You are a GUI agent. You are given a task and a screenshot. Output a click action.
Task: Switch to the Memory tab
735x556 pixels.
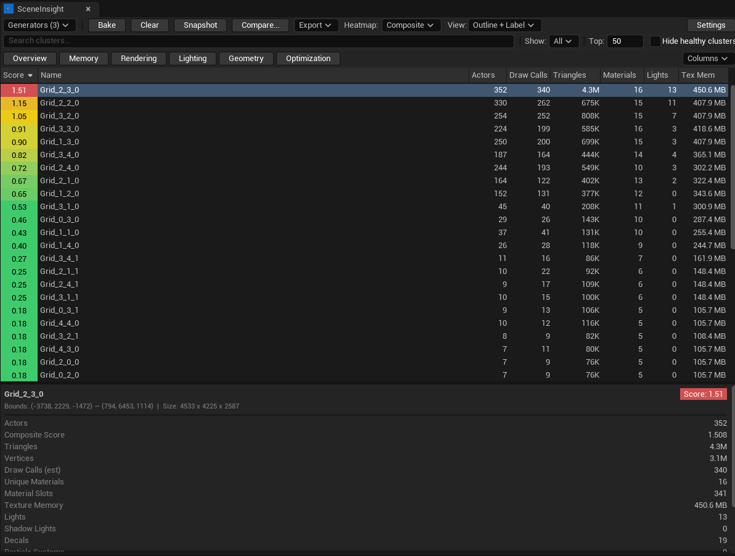[x=83, y=59]
